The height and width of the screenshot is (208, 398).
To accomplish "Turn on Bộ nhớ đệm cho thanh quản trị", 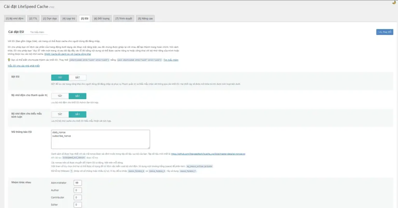I will pos(77,96).
